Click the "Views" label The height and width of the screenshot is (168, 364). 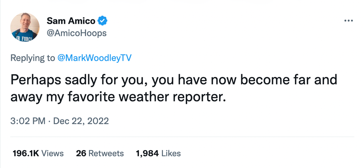click(x=52, y=153)
